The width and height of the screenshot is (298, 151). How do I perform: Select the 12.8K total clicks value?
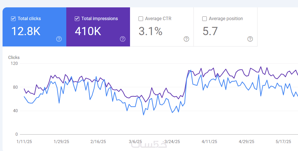26,31
